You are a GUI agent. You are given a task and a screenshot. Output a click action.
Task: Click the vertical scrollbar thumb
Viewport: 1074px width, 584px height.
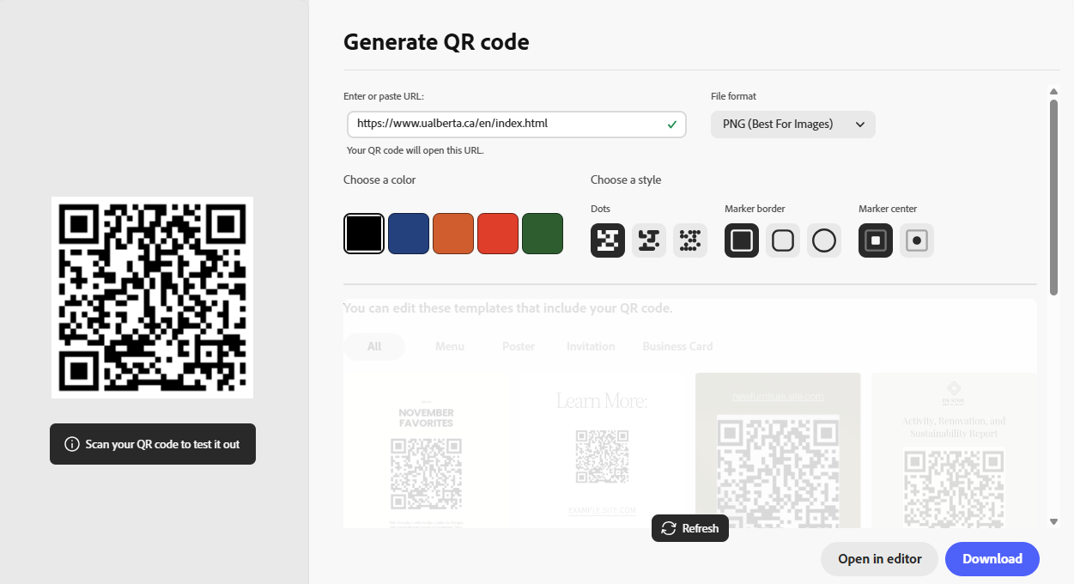point(1053,198)
